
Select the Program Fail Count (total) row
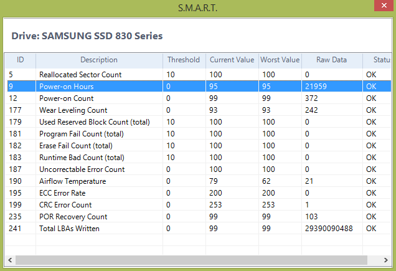tap(198, 134)
